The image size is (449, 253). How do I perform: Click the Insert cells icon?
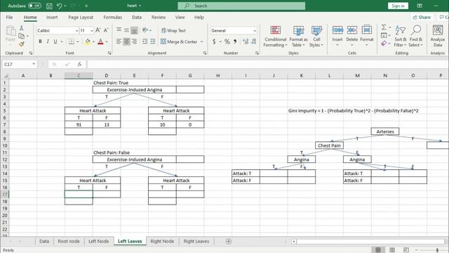[337, 30]
